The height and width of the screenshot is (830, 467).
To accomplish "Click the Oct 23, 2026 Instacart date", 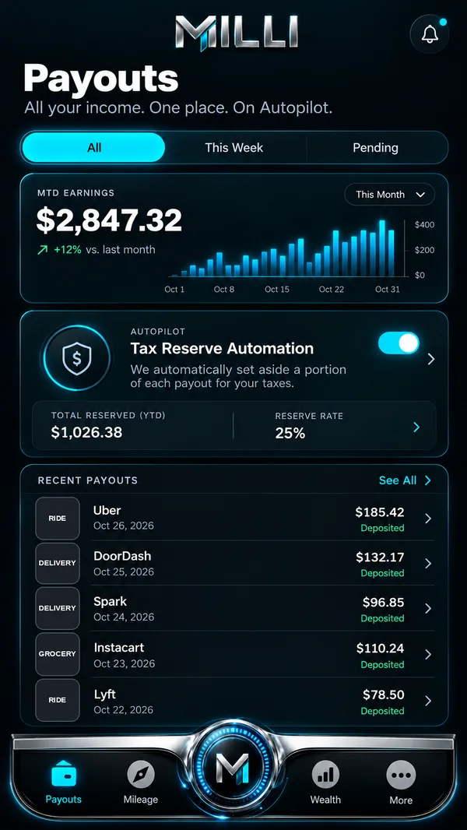I will point(124,663).
